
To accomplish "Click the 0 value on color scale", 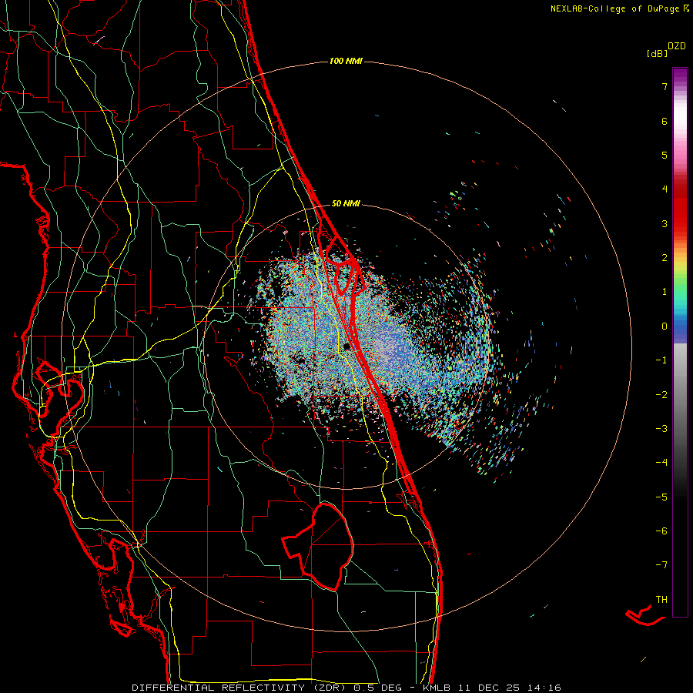I will [665, 326].
